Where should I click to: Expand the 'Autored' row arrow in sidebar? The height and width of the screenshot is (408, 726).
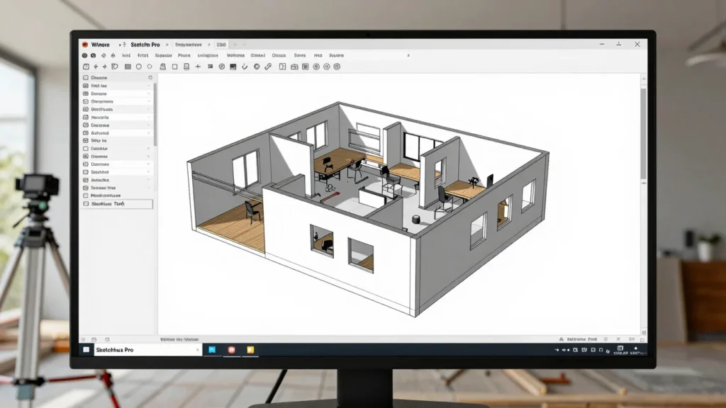[149, 132]
